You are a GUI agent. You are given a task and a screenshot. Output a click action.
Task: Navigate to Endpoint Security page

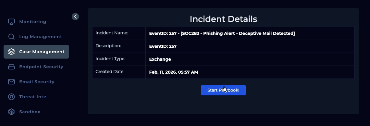[41, 67]
